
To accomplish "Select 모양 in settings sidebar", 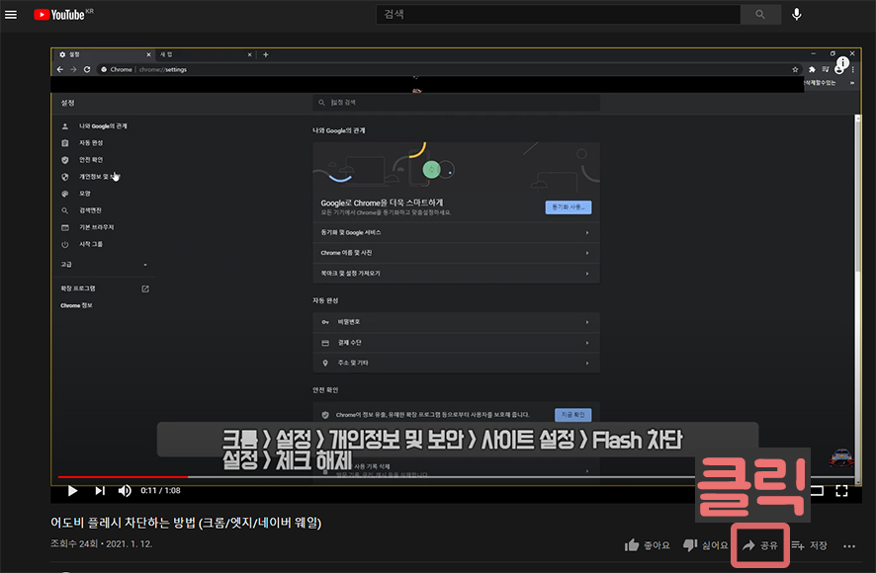I will [85, 194].
